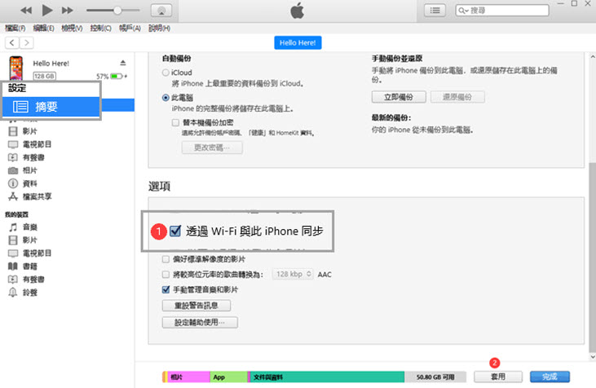
Task: Skip forward with the fast-forward button
Action: point(68,11)
